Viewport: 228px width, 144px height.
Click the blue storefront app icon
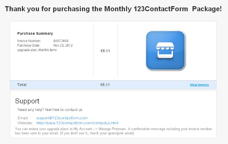click(166, 51)
